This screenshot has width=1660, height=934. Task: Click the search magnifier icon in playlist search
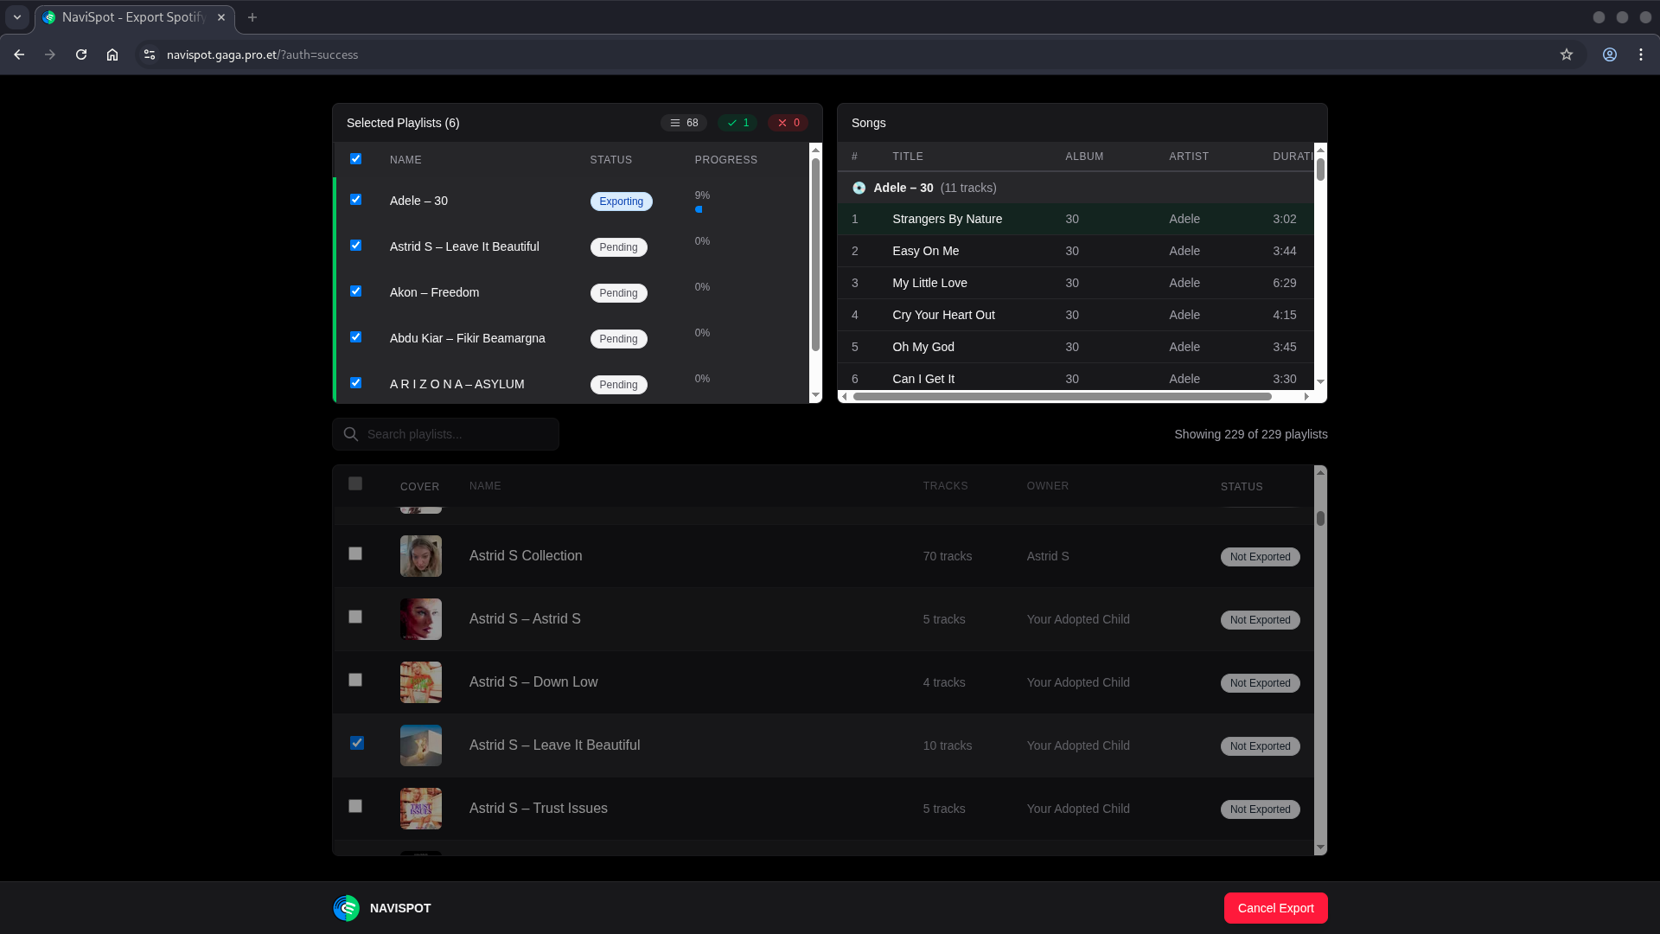coord(351,433)
